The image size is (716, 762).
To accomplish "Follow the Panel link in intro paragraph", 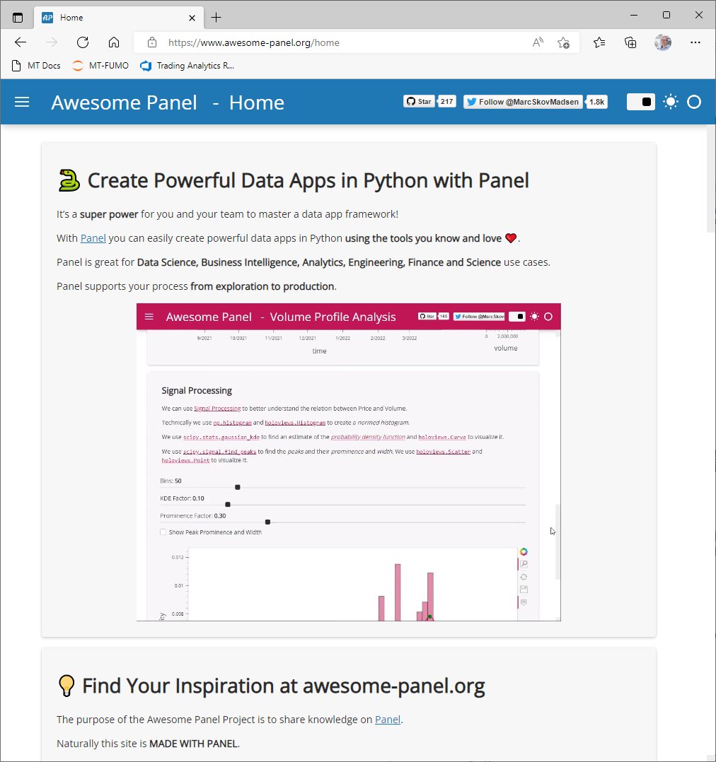I will [x=93, y=238].
